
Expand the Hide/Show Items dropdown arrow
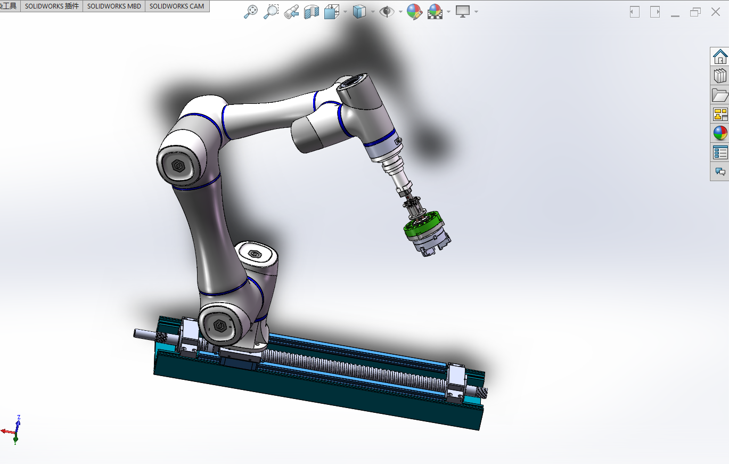pos(400,12)
